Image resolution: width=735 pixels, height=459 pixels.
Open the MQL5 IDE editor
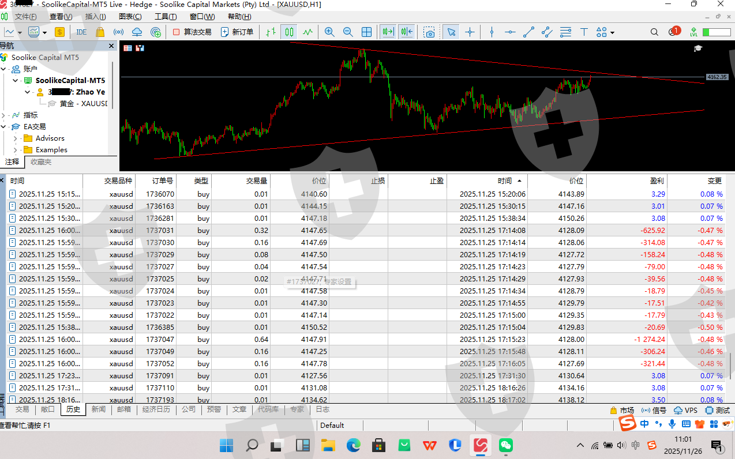[81, 32]
